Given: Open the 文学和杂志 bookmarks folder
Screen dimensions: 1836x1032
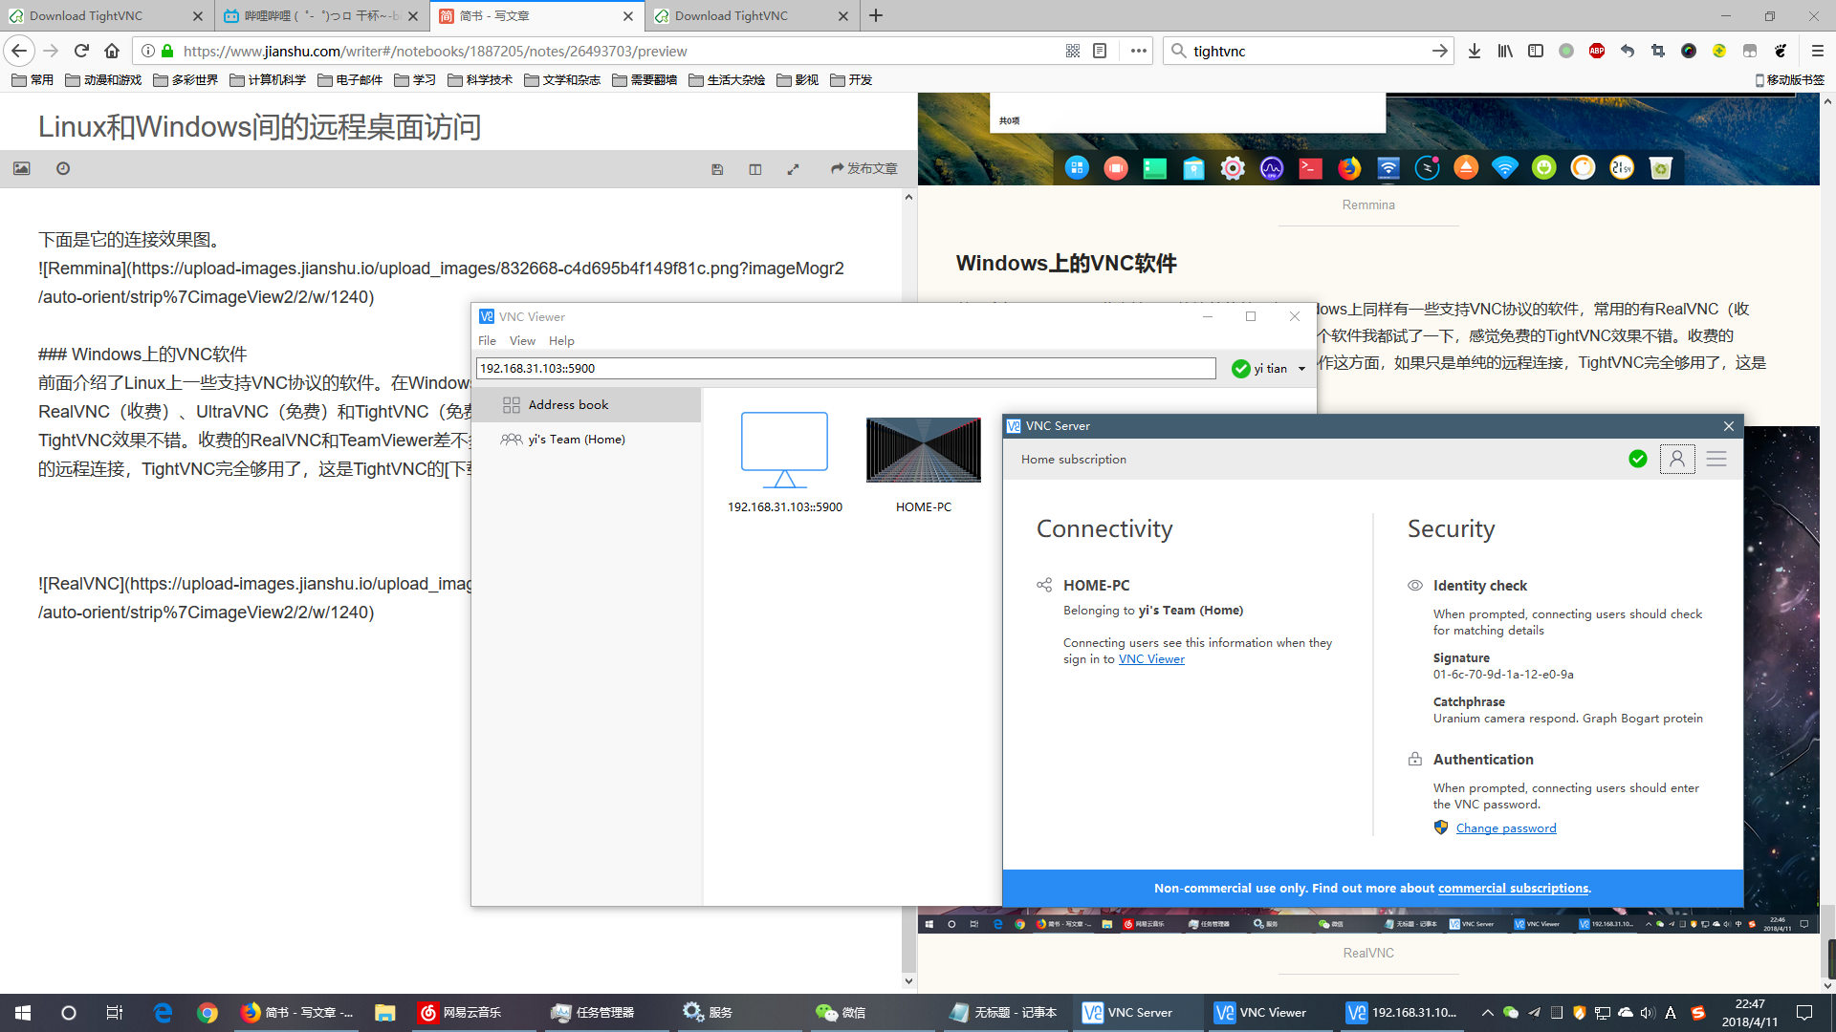Looking at the screenshot, I should click(562, 80).
